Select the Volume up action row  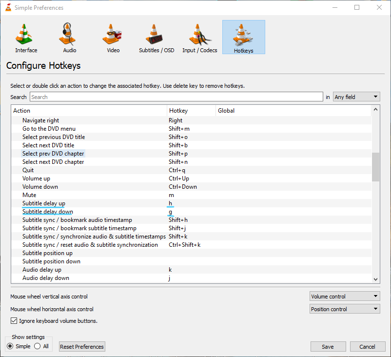tap(191, 178)
